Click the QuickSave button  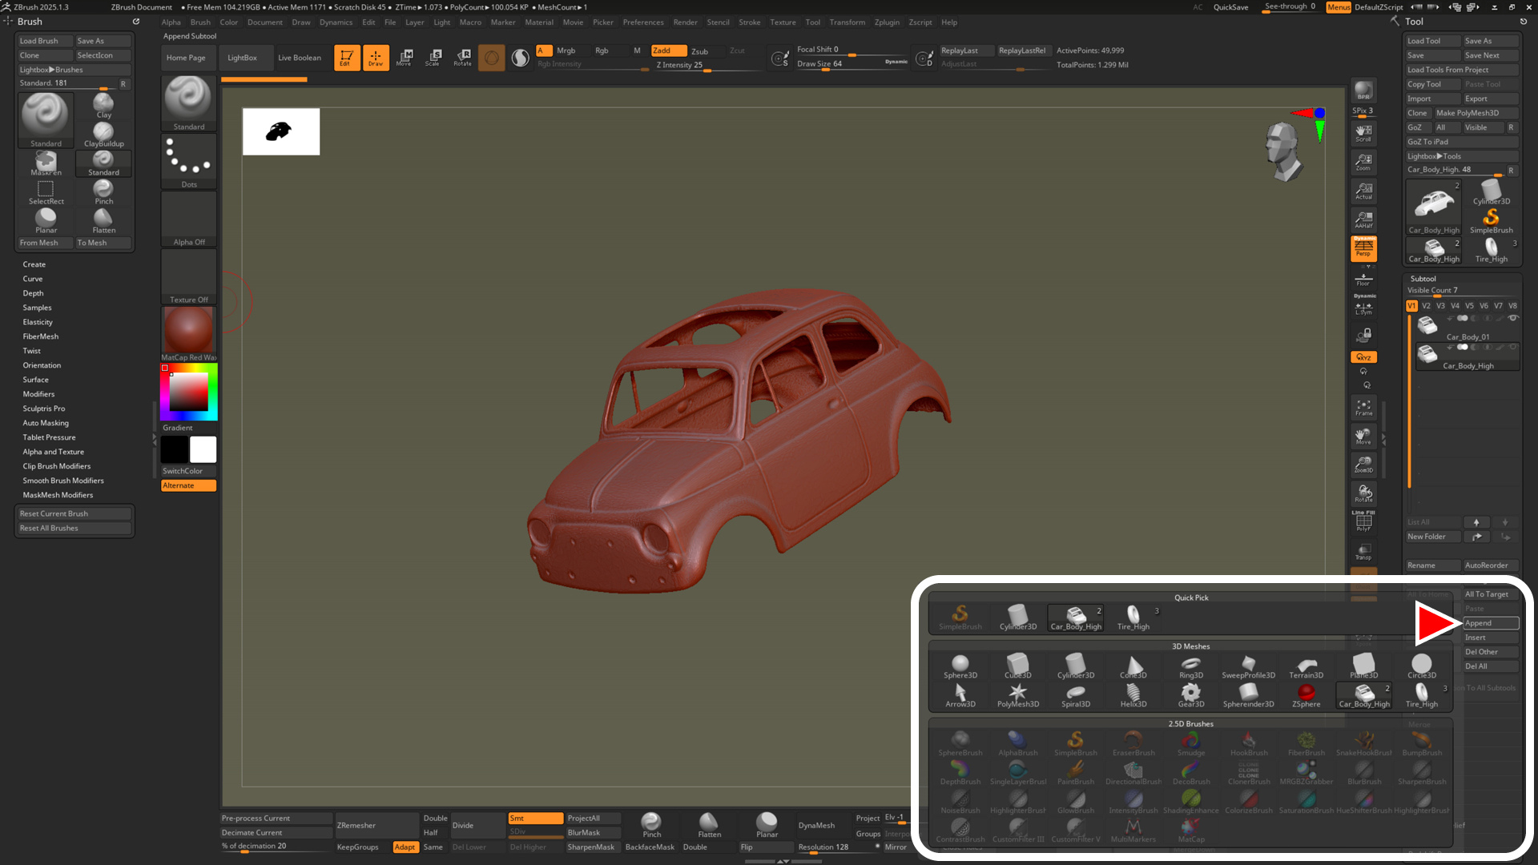1230,7
